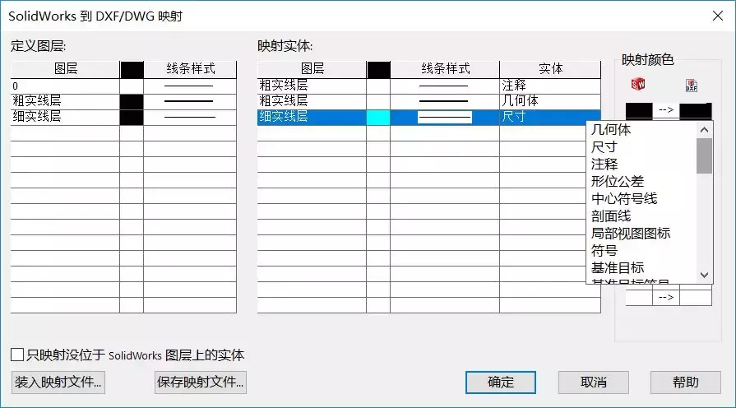Click the lower --> color mapping arrow cell

pyautogui.click(x=665, y=297)
